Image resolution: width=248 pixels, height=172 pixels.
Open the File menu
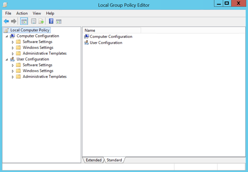pyautogui.click(x=8, y=13)
